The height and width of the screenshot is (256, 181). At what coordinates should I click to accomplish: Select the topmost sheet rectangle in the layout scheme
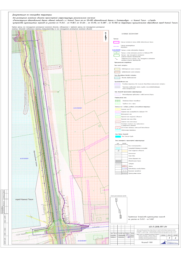tap(116, 200)
